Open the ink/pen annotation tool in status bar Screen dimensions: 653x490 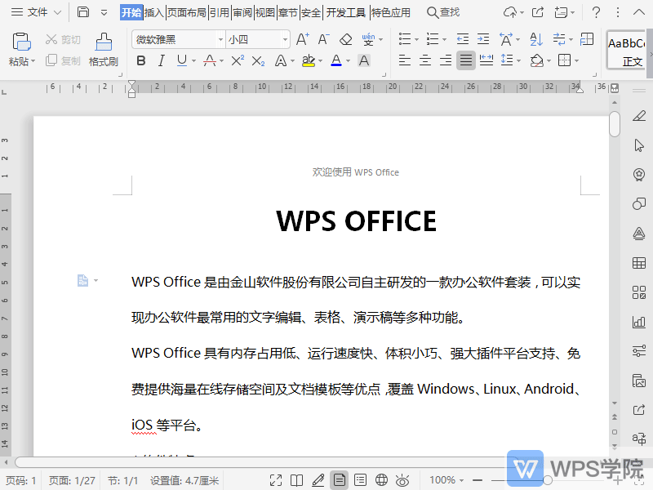[319, 480]
